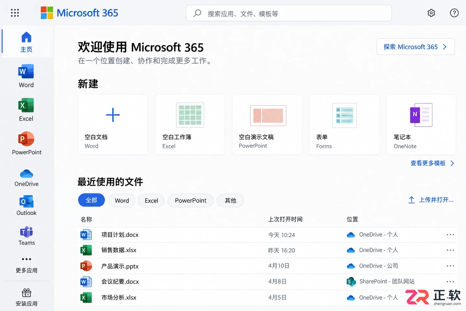466x311 pixels.
Task: Open Teams from the sidebar
Action: pyautogui.click(x=27, y=236)
